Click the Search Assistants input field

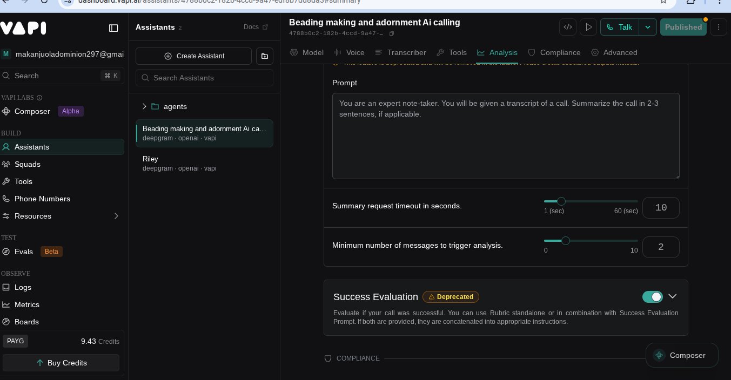[x=204, y=78]
